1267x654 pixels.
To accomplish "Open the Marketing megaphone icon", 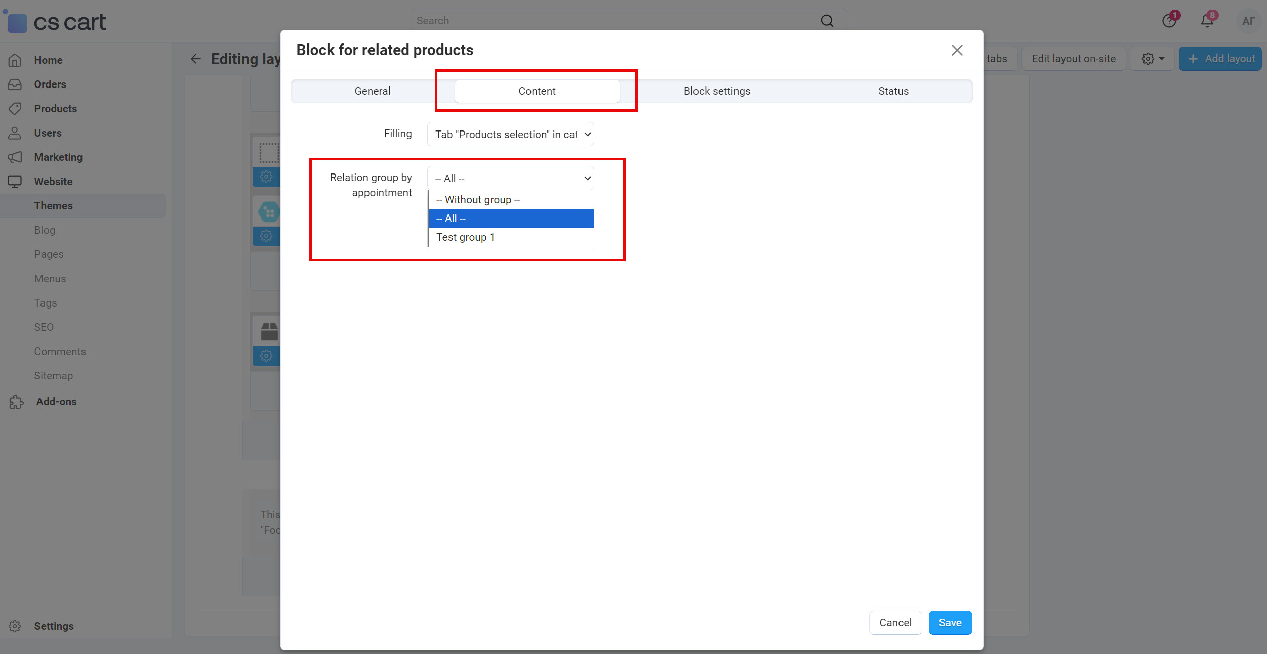I will [x=15, y=157].
